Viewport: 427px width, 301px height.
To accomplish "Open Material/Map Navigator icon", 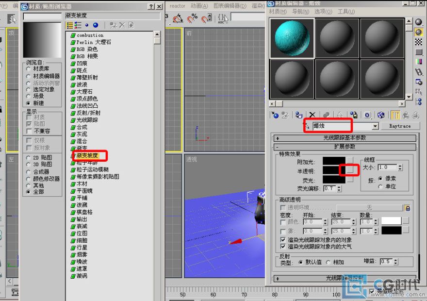I will 419,101.
